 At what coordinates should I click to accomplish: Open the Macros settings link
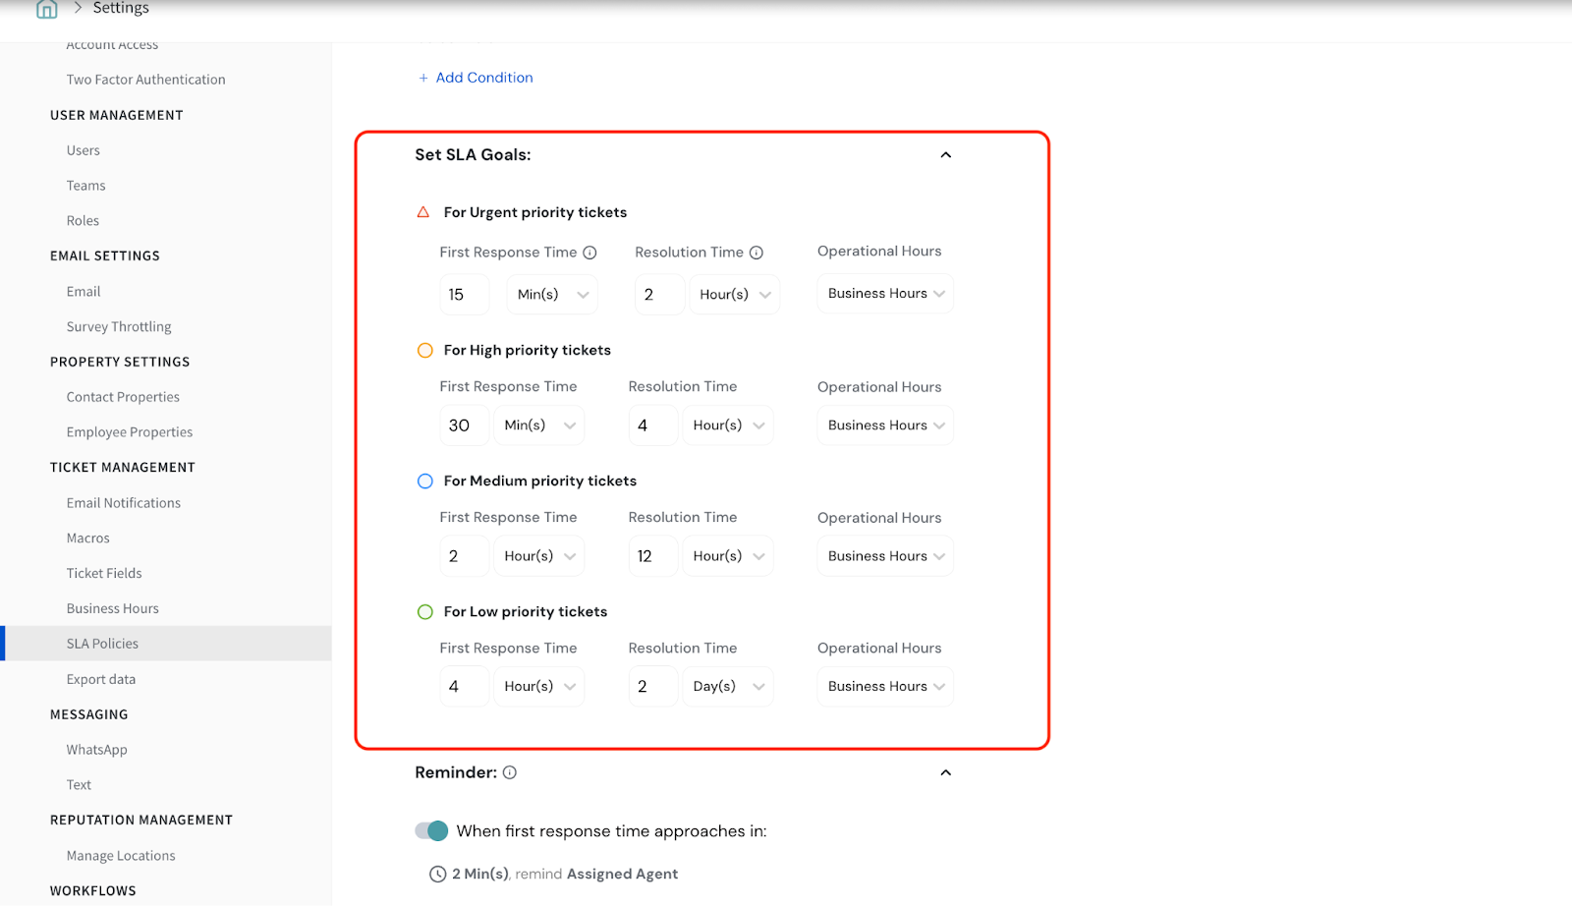88,539
